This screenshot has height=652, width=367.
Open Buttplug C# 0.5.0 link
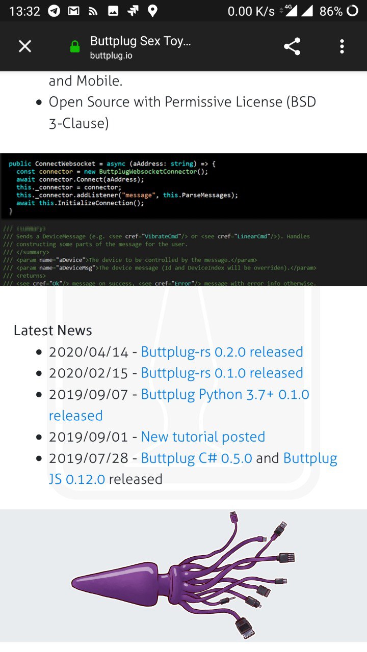196,458
